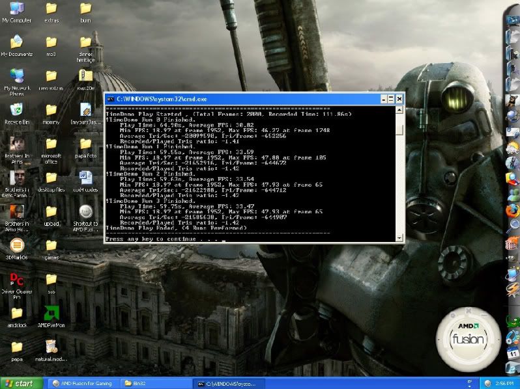
Task: Open the Recycle Bin icon
Action: point(16,109)
